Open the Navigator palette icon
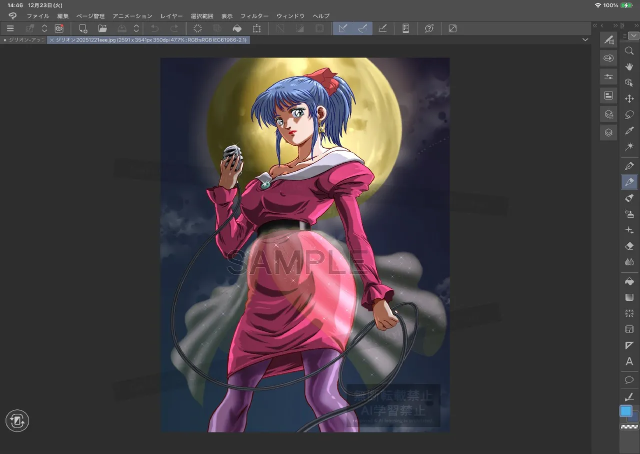640x454 pixels. click(608, 95)
